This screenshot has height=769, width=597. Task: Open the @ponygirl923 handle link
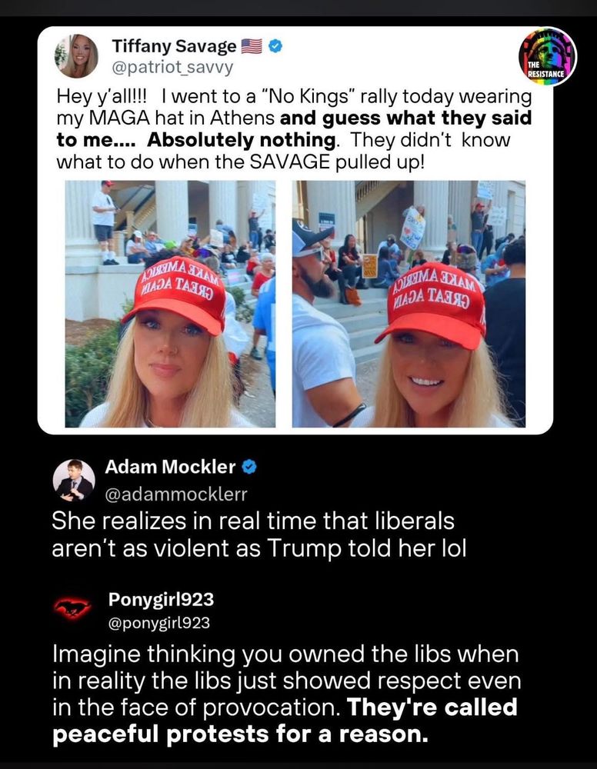pos(159,623)
